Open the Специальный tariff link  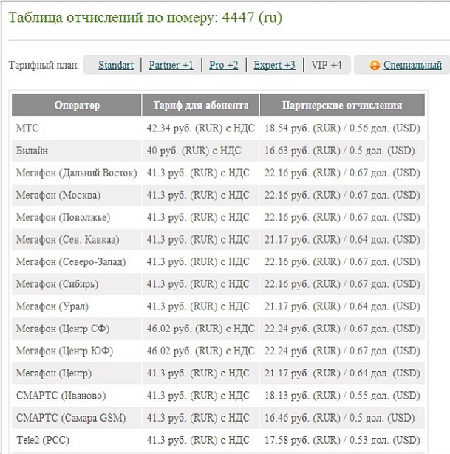pos(412,65)
